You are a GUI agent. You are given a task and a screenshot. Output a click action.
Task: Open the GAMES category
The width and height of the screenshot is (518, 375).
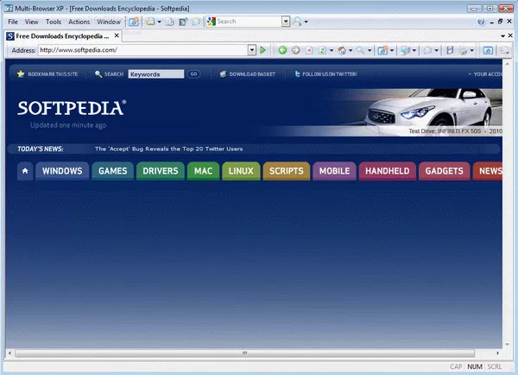(112, 171)
